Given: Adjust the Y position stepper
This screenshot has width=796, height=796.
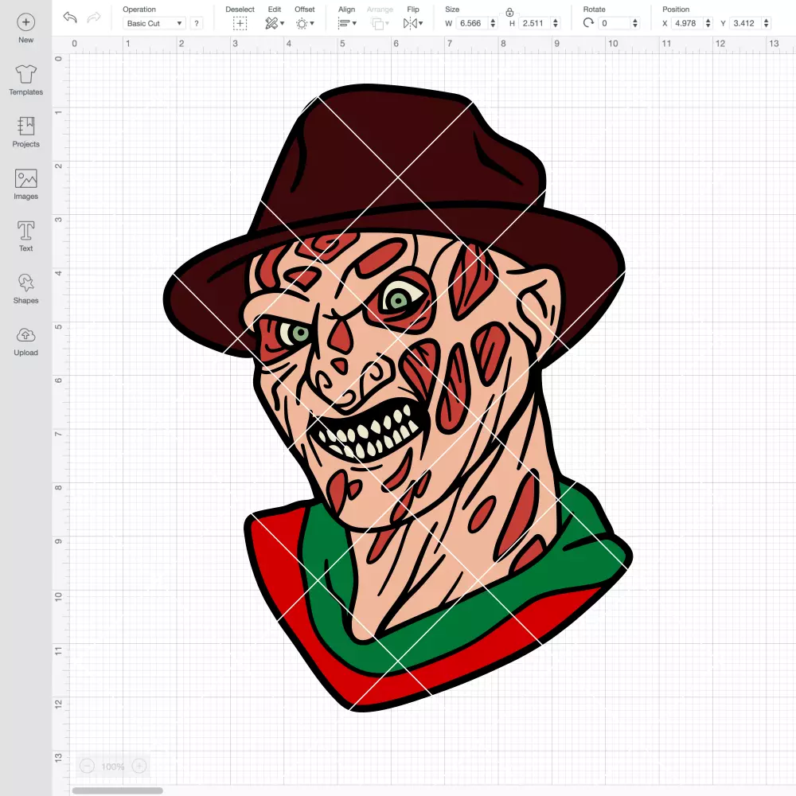Looking at the screenshot, I should 767,23.
